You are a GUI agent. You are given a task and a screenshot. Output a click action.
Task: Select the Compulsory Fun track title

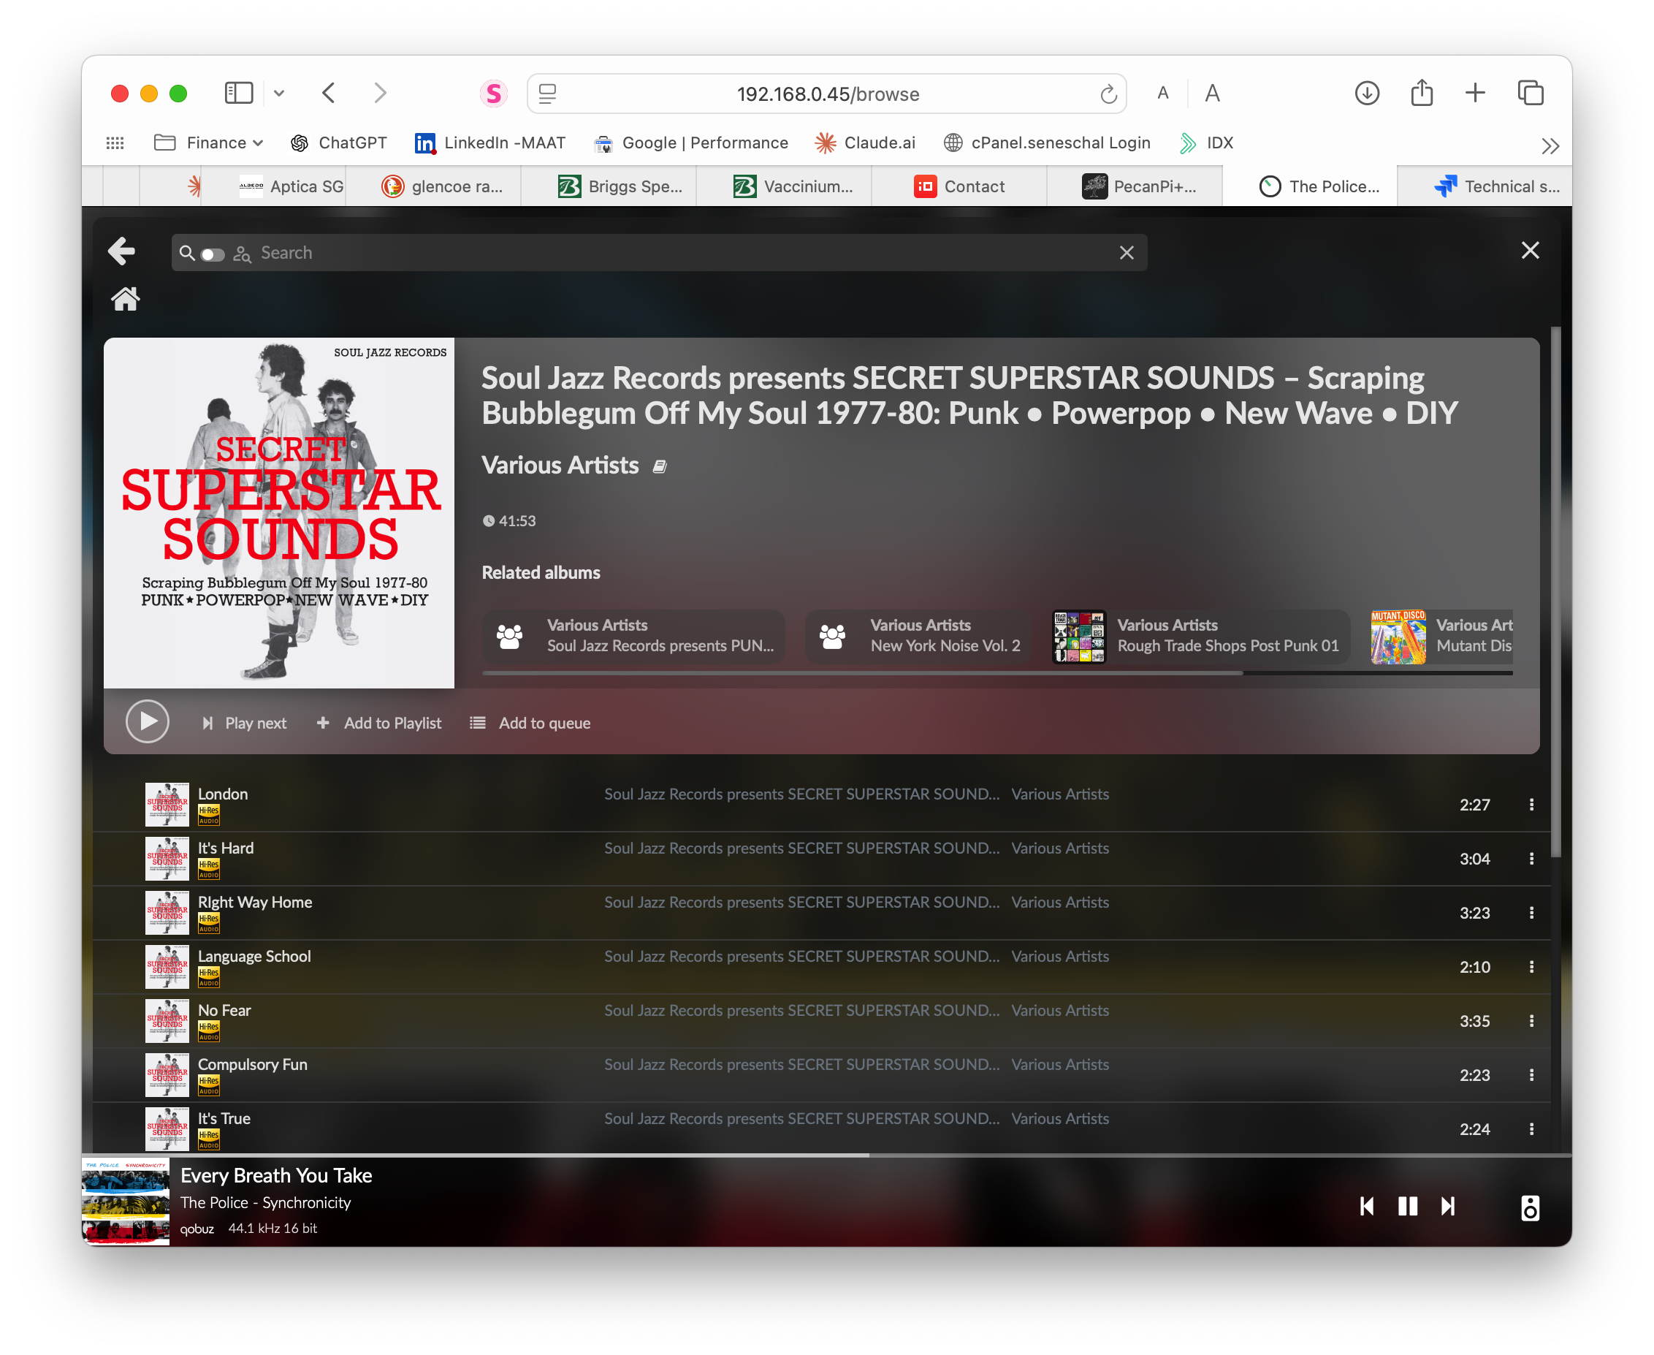tap(253, 1065)
